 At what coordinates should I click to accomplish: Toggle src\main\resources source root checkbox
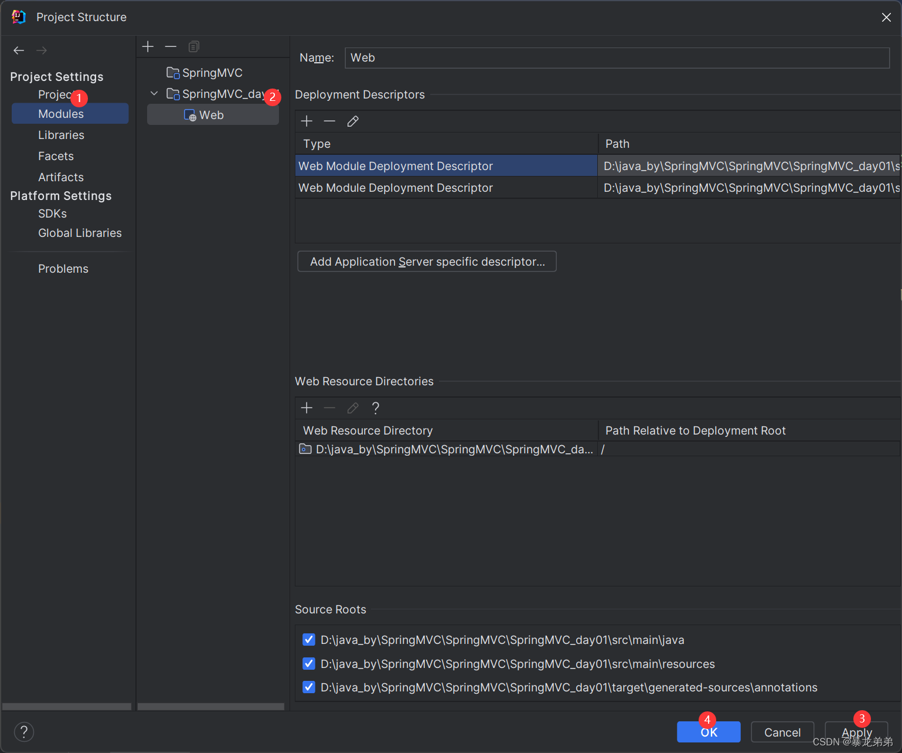[x=309, y=663]
